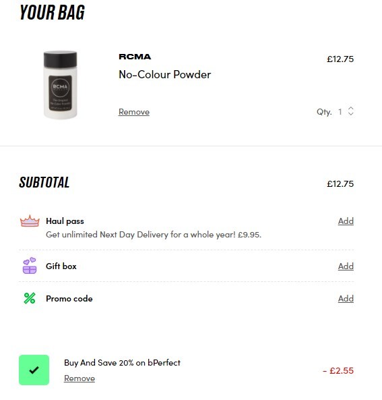Decrease quantity with the down arrow

pos(351,113)
